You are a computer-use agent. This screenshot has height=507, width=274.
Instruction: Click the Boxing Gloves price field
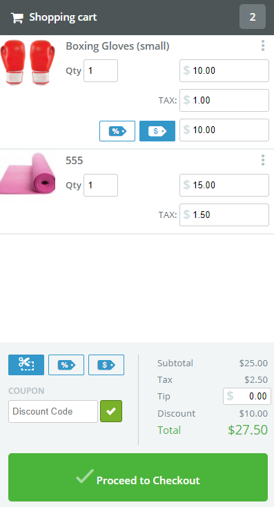(x=224, y=70)
